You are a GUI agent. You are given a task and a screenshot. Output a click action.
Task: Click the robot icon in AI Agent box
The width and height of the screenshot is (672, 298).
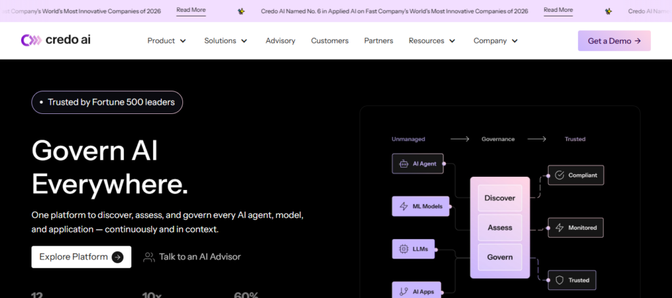tap(404, 164)
